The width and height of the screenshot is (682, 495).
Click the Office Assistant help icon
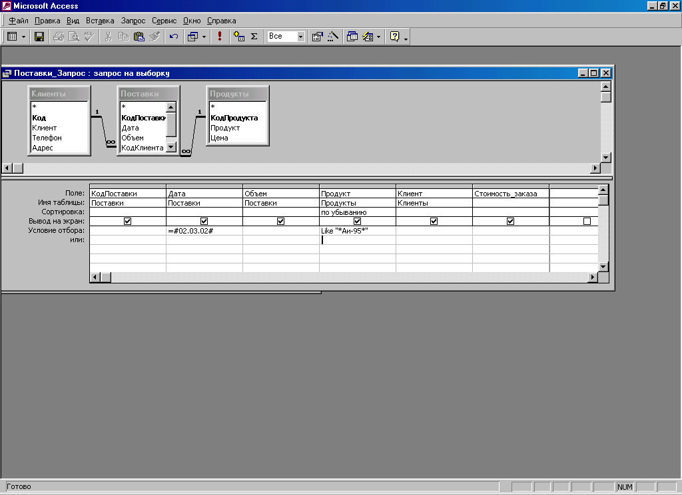point(394,37)
